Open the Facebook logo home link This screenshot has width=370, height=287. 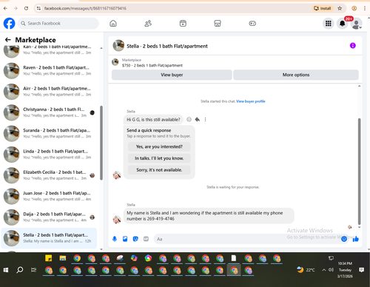pyautogui.click(x=9, y=24)
